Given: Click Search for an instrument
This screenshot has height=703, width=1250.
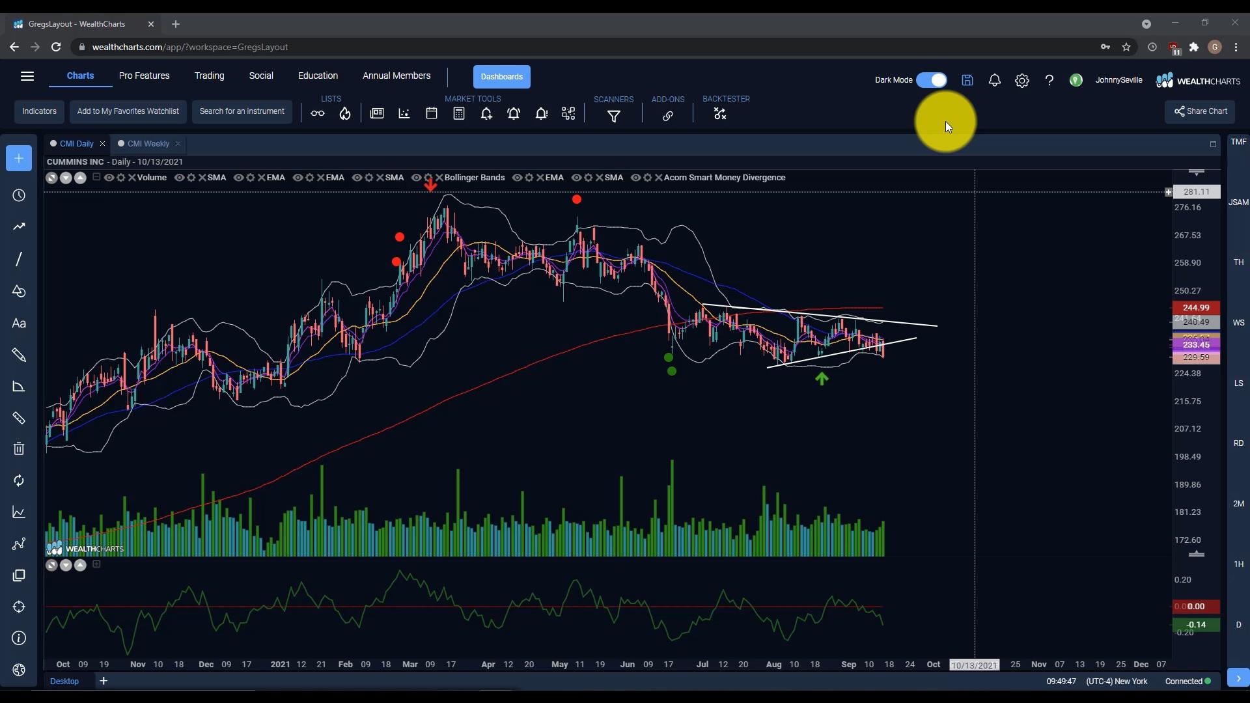Looking at the screenshot, I should coord(242,111).
